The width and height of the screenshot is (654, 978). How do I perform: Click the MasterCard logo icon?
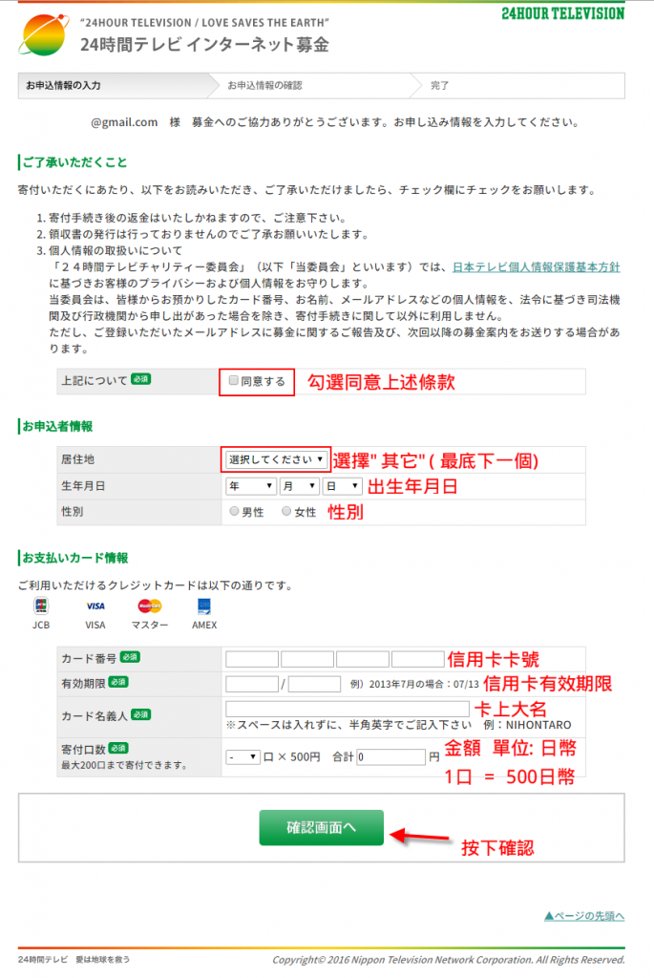coord(150,606)
